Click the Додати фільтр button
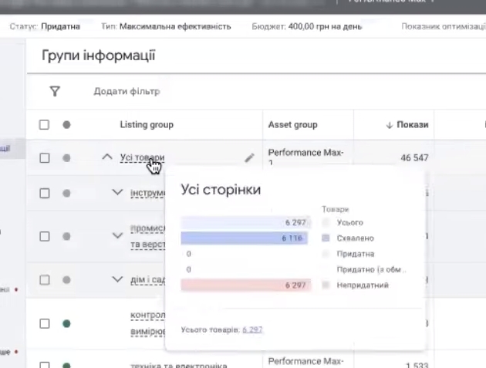This screenshot has width=486, height=368. (127, 92)
